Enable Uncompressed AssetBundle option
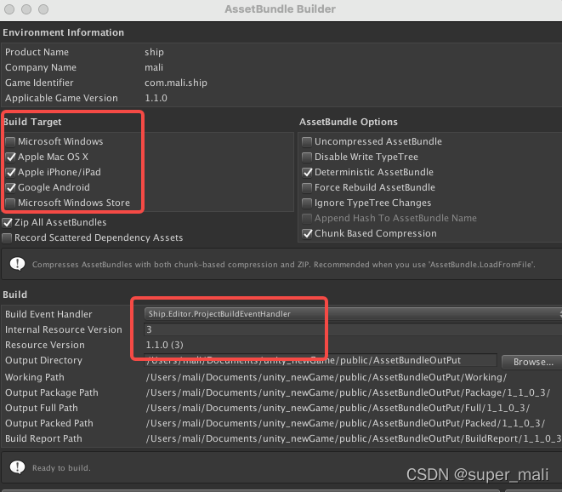The image size is (562, 492). (x=307, y=142)
